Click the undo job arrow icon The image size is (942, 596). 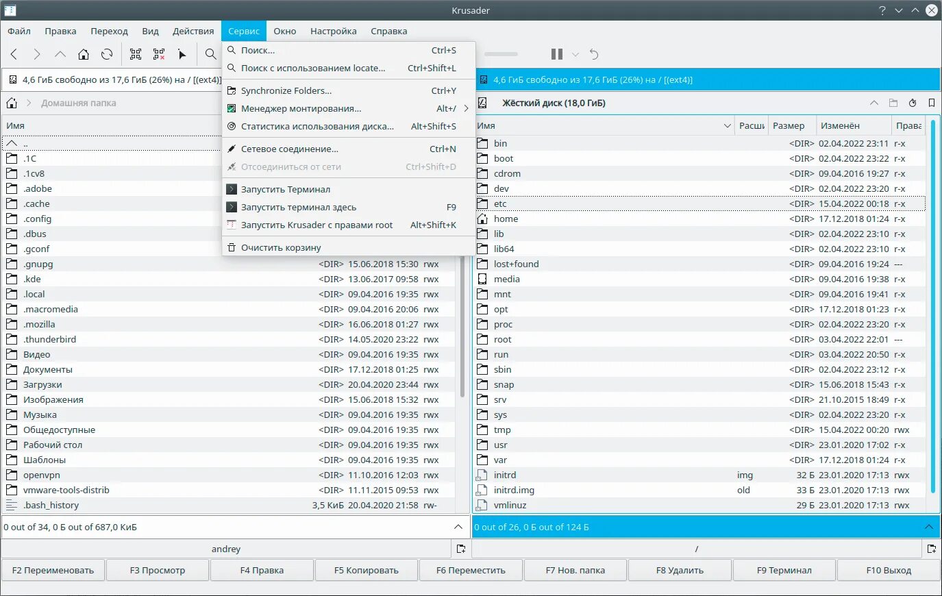point(594,54)
